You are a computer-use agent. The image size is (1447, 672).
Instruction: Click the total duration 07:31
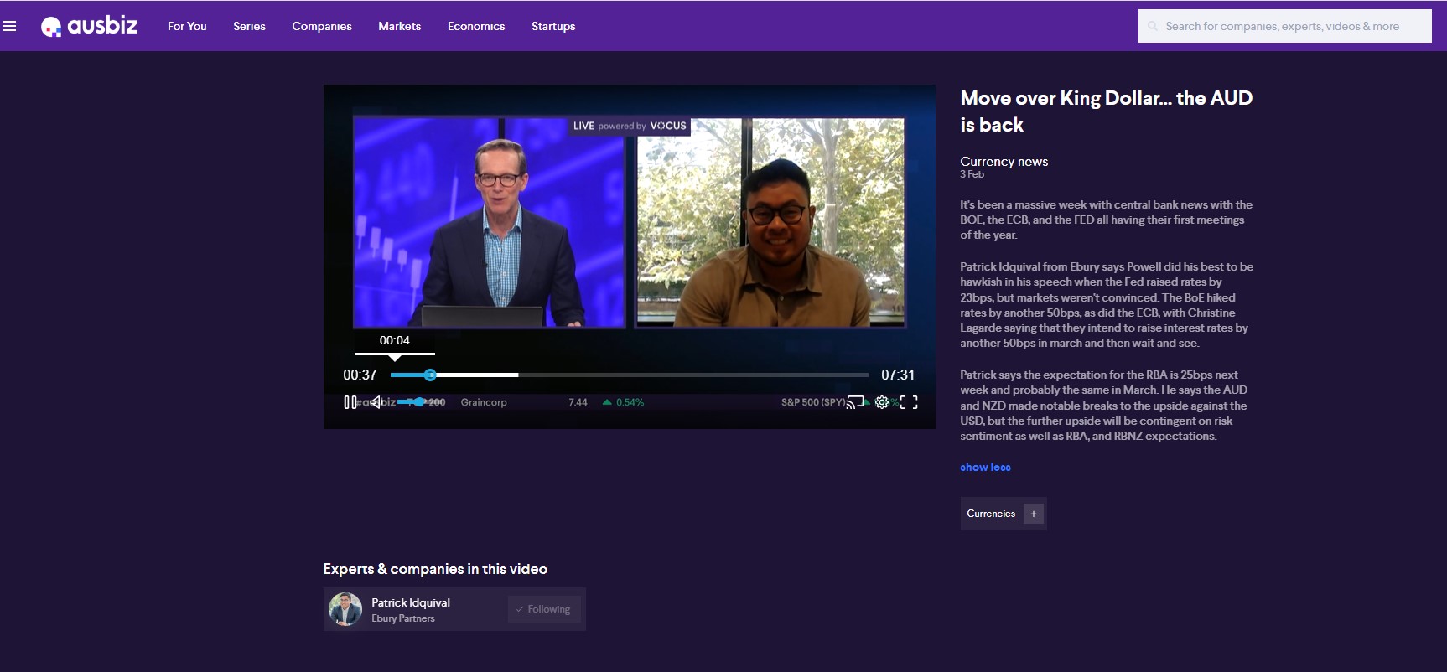(x=898, y=375)
